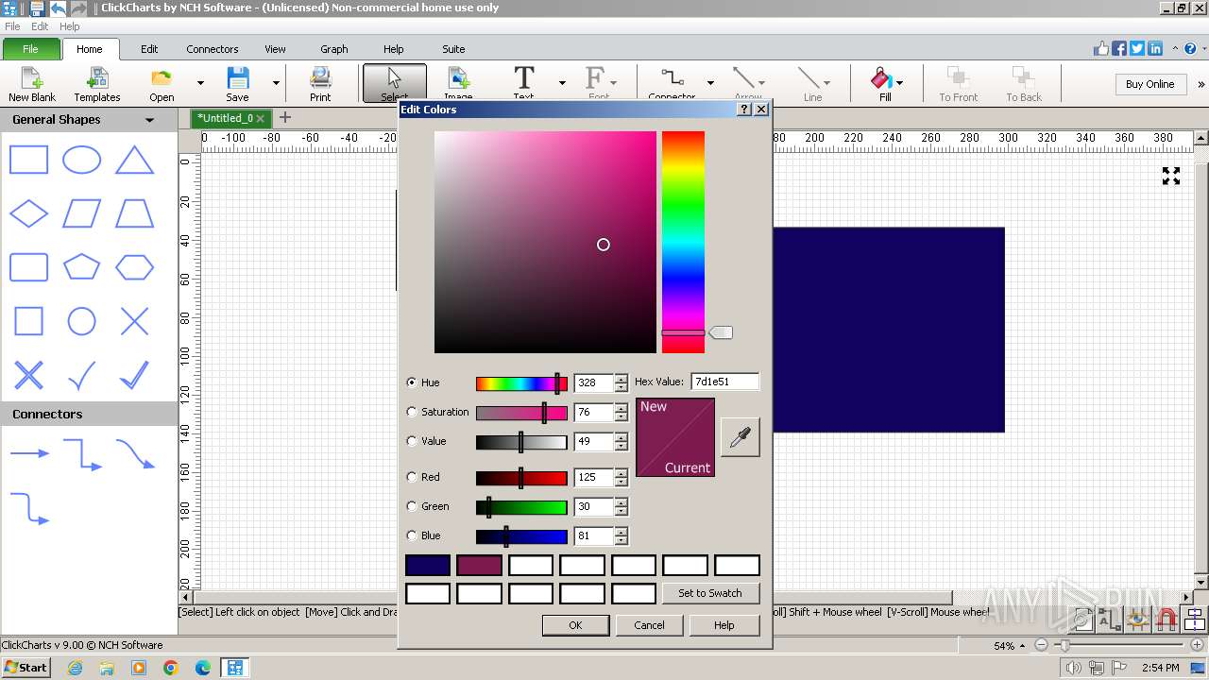Expand the General Shapes dropdown
Image resolution: width=1209 pixels, height=680 pixels.
pos(149,120)
